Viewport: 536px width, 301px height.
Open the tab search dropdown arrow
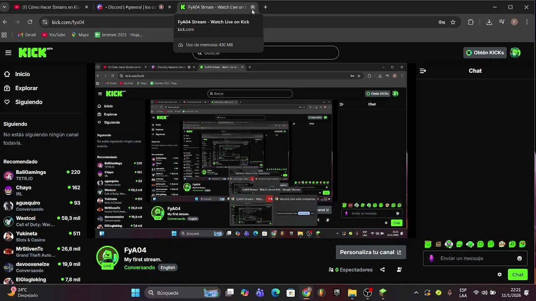tap(4, 7)
